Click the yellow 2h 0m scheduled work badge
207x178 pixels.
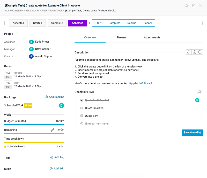pyautogui.click(x=28, y=106)
